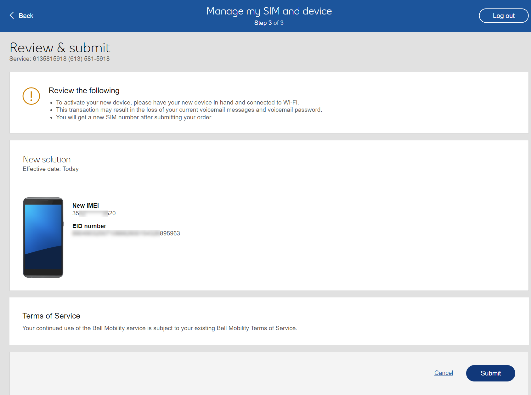The height and width of the screenshot is (395, 531).
Task: Click the Terms of Service heading
Action: (x=51, y=316)
